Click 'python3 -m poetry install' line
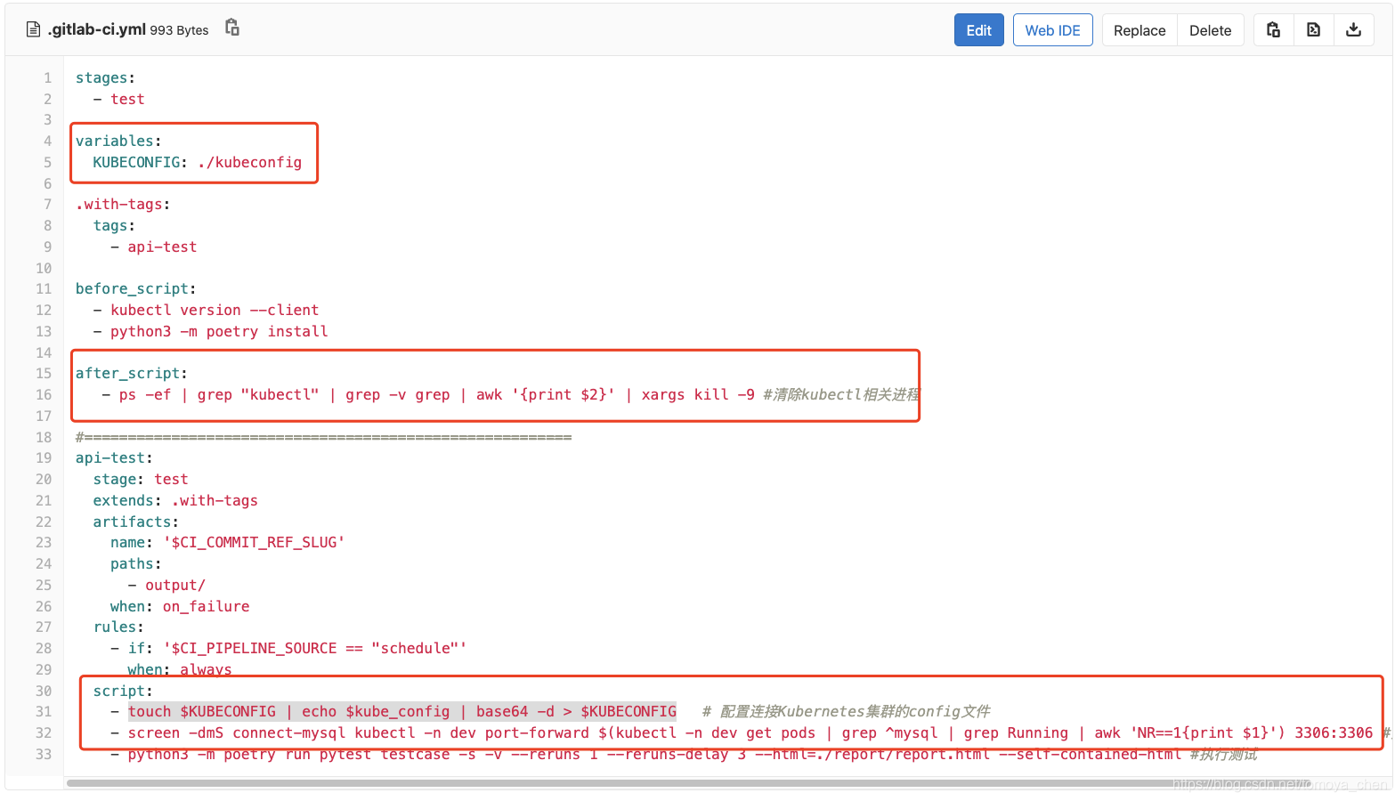Image resolution: width=1395 pixels, height=801 pixels. pos(219,331)
